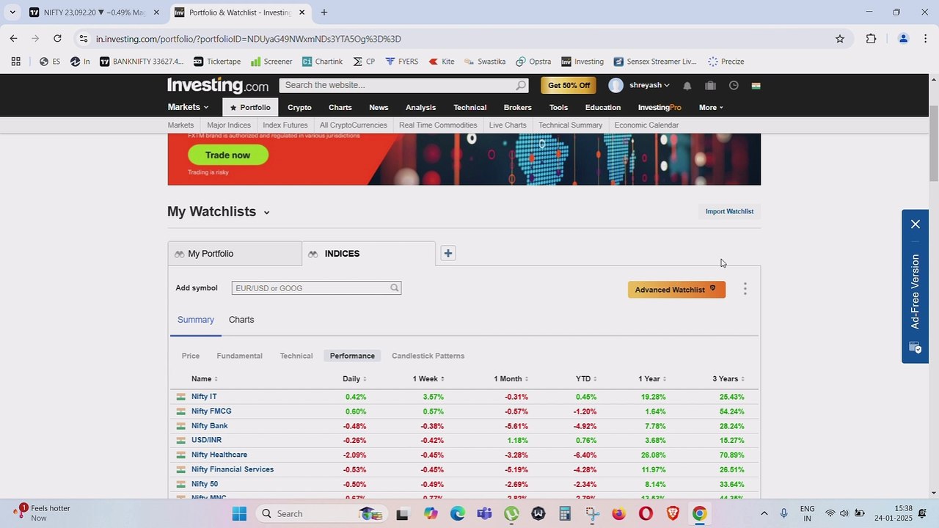Viewport: 939px width, 528px height.
Task: Sort table by YTD column
Action: pos(586,379)
